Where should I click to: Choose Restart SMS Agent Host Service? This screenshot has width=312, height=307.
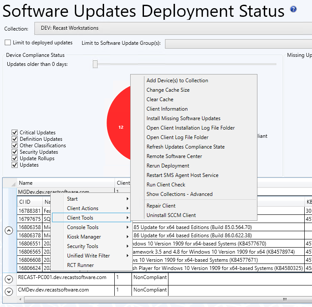194,175
